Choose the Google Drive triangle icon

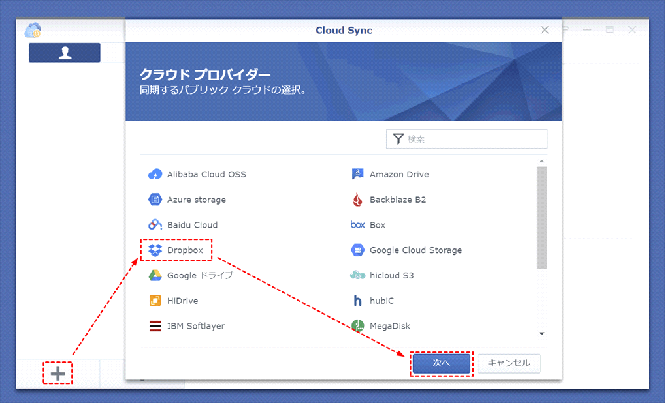(x=155, y=275)
